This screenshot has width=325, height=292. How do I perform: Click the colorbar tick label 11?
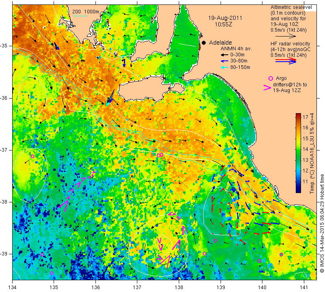click(x=305, y=182)
